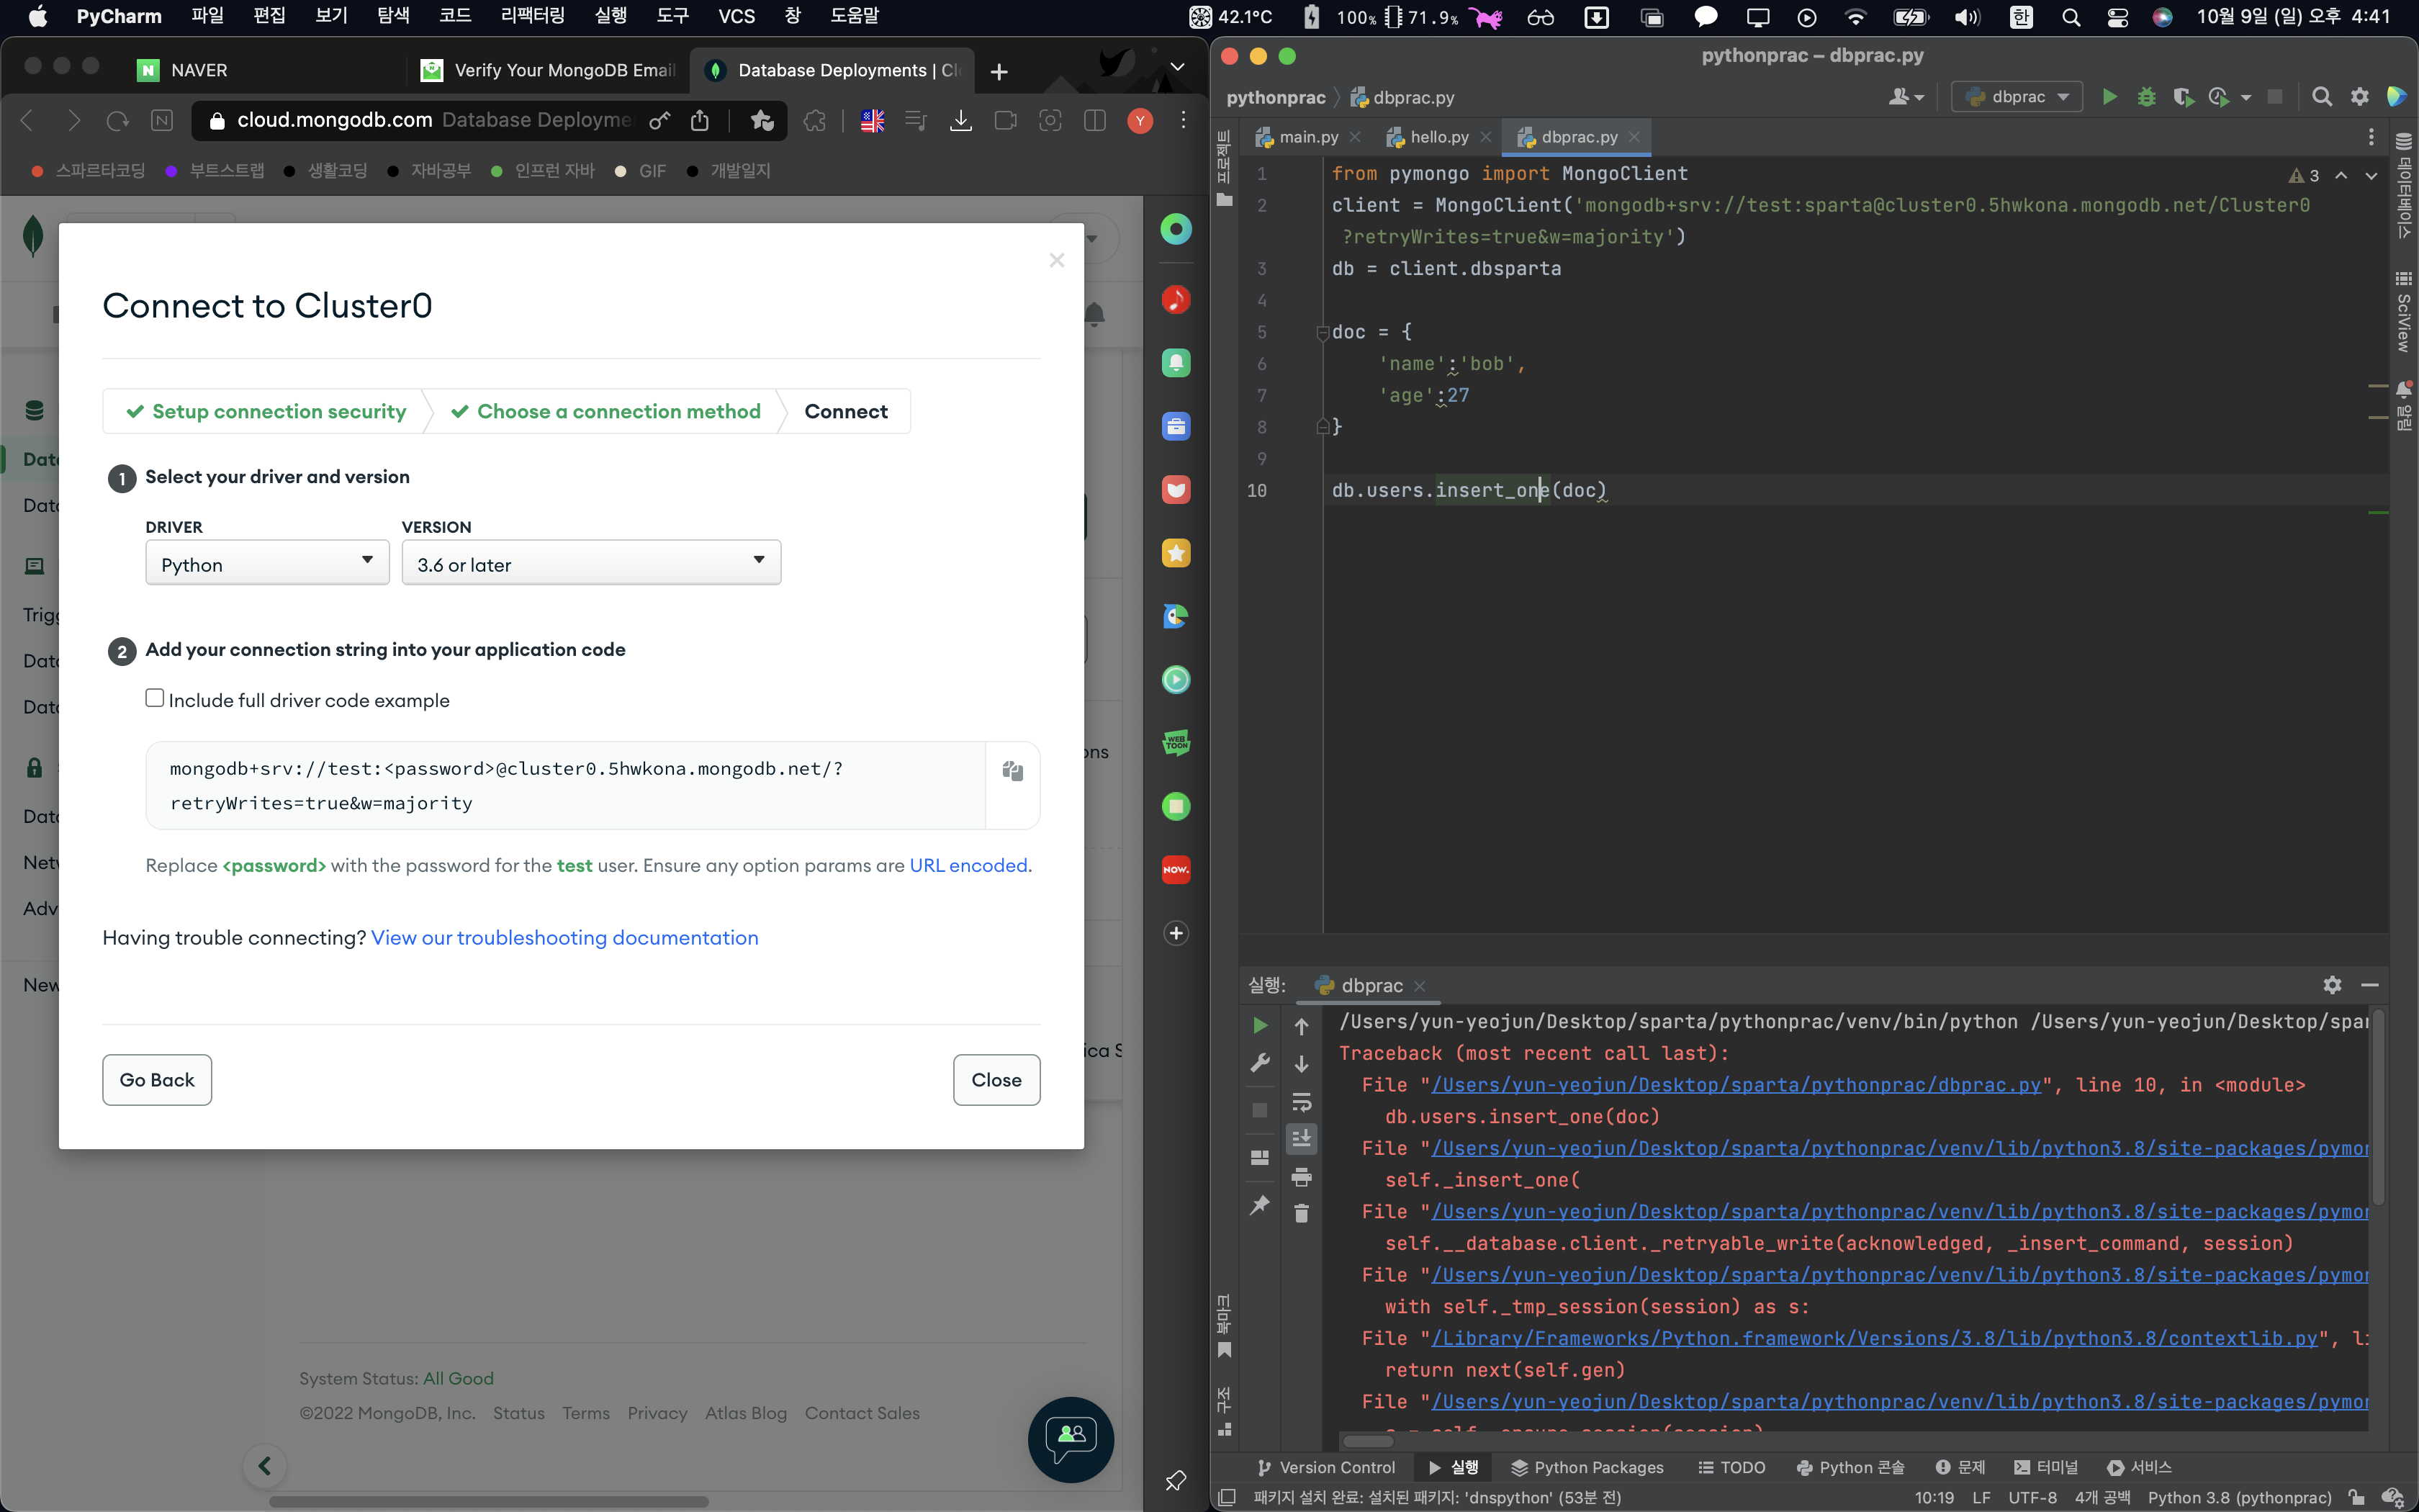This screenshot has width=2419, height=1512.
Task: Launch the profiler run icon
Action: coord(2218,97)
